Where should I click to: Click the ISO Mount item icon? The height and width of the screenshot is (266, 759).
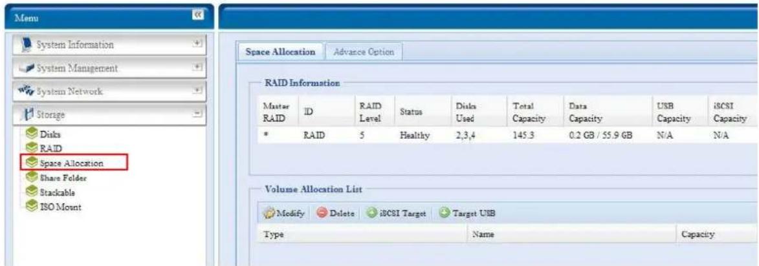click(x=32, y=207)
